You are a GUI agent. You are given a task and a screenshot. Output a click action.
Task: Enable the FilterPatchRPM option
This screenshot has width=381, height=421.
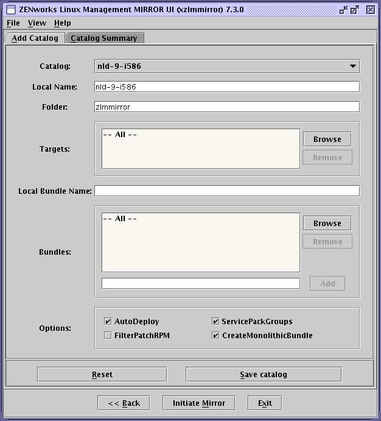click(108, 335)
